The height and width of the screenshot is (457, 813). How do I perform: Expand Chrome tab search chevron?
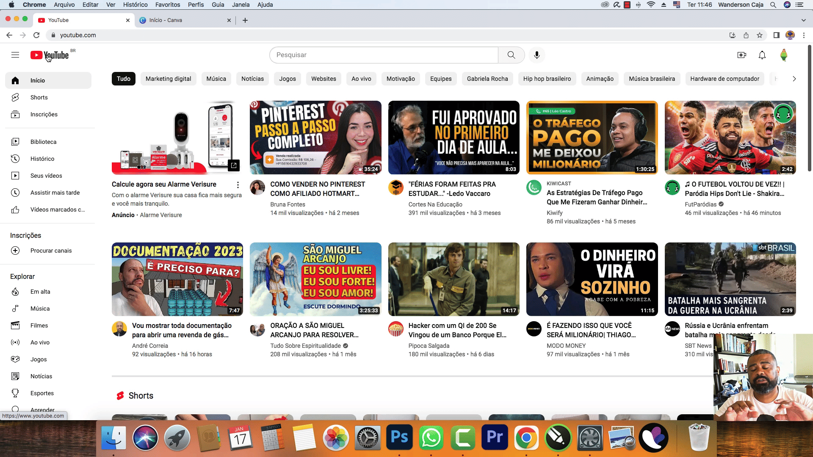(x=803, y=20)
